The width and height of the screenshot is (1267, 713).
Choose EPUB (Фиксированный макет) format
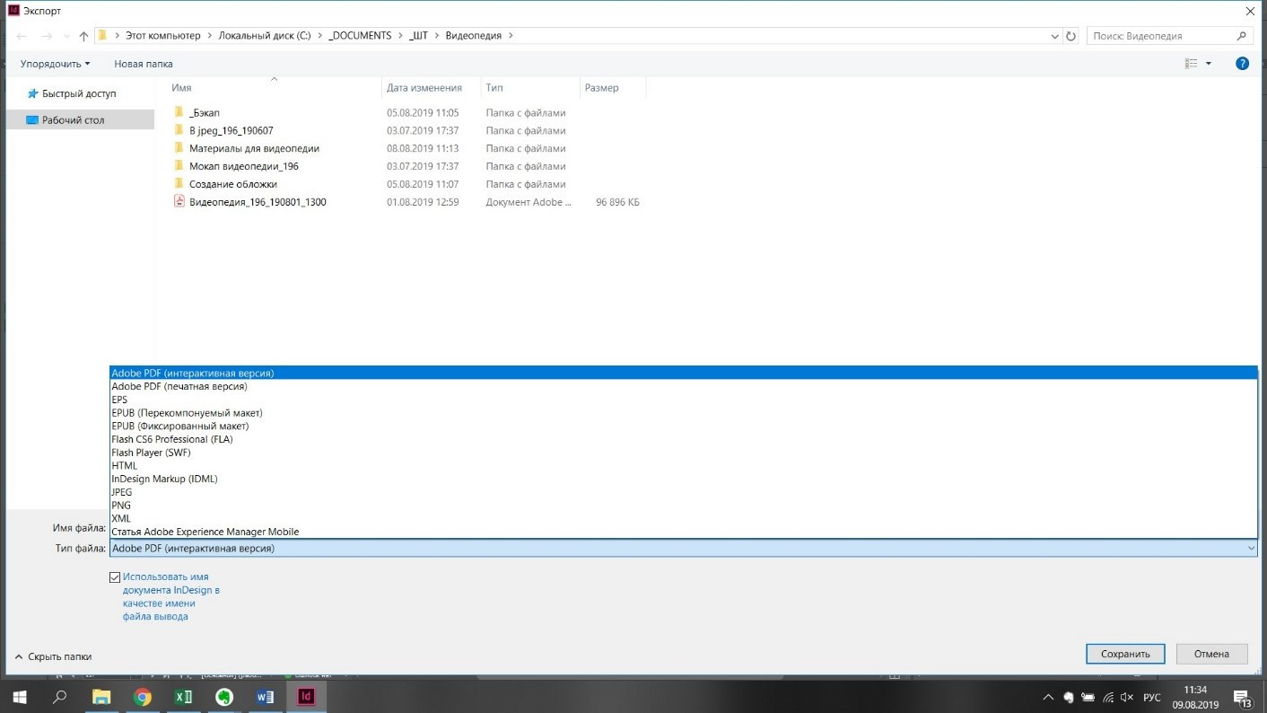tap(683, 426)
